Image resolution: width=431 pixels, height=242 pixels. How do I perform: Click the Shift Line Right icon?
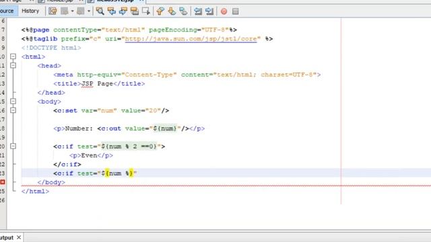click(209, 11)
